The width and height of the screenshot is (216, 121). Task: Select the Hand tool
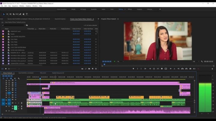pyautogui.click(x=23, y=14)
